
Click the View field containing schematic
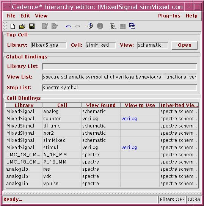tap(153, 45)
